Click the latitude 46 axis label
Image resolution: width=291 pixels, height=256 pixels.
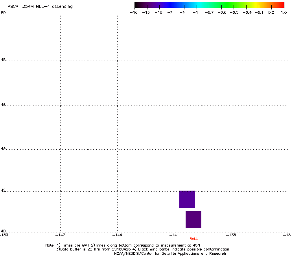(x=3, y=105)
